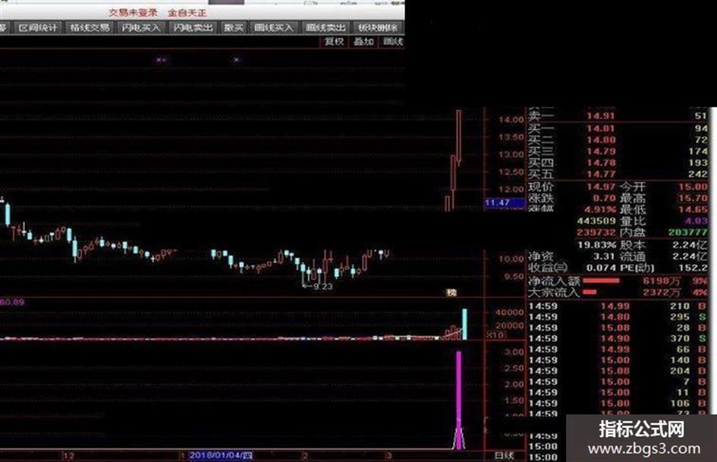Screen dimensions: 717x462
Task: Click the 净资 3.31 value
Action: [604, 256]
